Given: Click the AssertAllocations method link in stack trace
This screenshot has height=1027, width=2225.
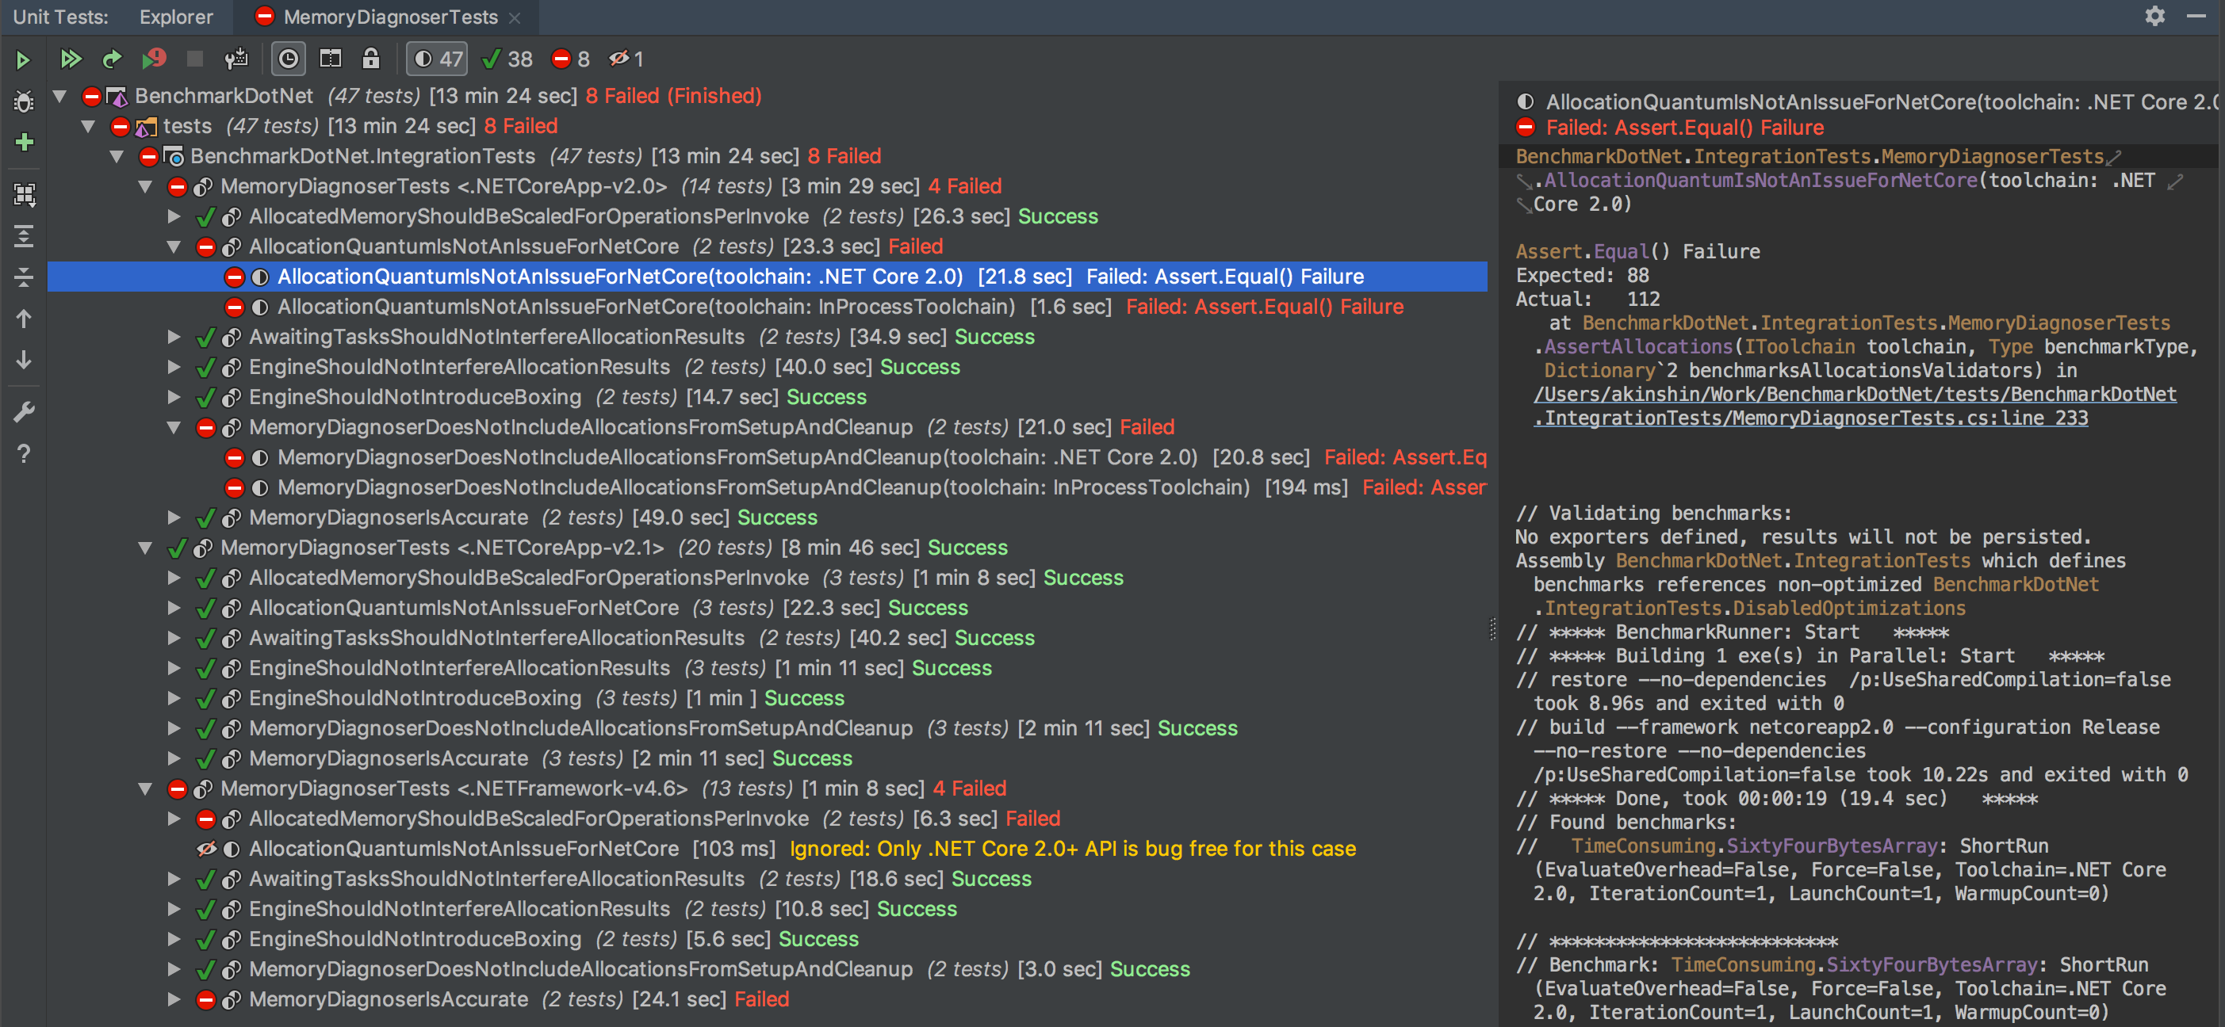Looking at the screenshot, I should pos(1637,347).
